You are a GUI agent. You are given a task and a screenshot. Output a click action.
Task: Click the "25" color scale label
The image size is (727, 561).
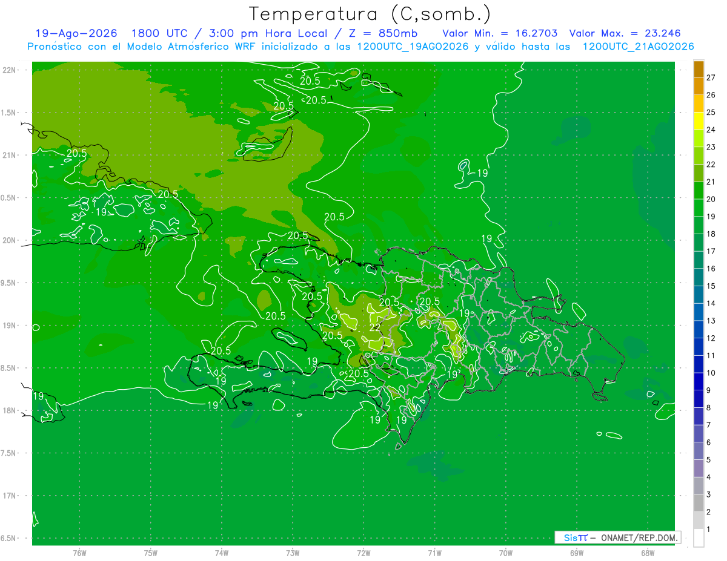pyautogui.click(x=711, y=112)
